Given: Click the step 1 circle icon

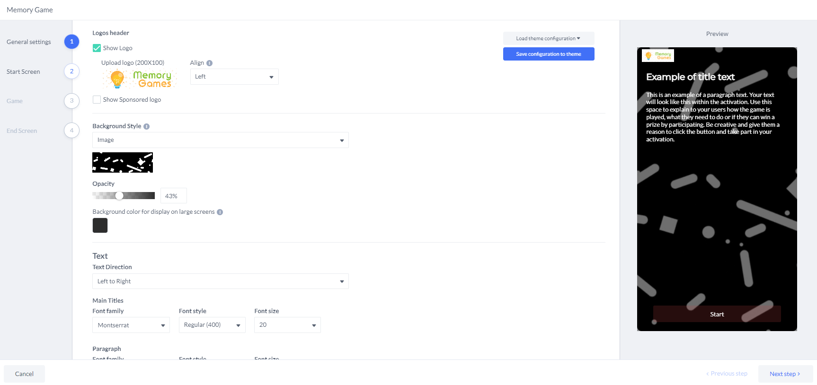Looking at the screenshot, I should (x=71, y=42).
